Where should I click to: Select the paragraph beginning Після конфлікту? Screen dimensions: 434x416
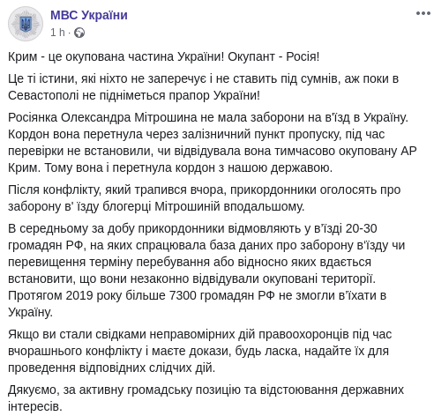click(204, 198)
